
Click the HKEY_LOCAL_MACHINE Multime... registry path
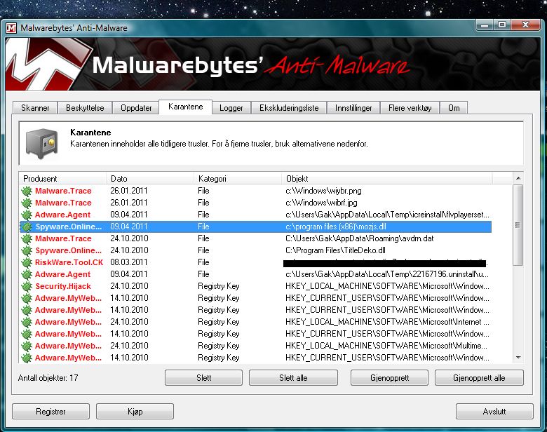(386, 346)
